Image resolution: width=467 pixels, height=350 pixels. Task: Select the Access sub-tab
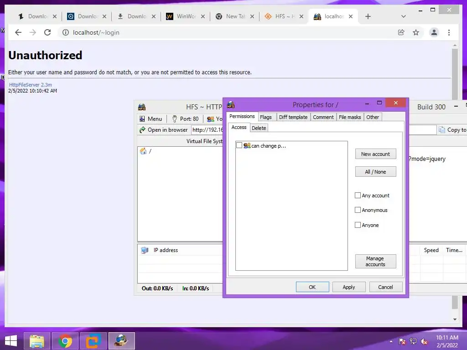pyautogui.click(x=239, y=128)
